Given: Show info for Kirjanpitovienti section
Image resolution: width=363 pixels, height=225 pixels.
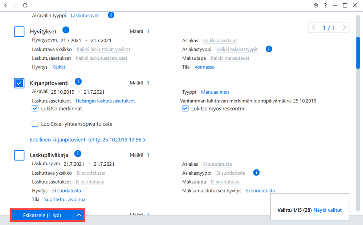Looking at the screenshot, I should (78, 81).
